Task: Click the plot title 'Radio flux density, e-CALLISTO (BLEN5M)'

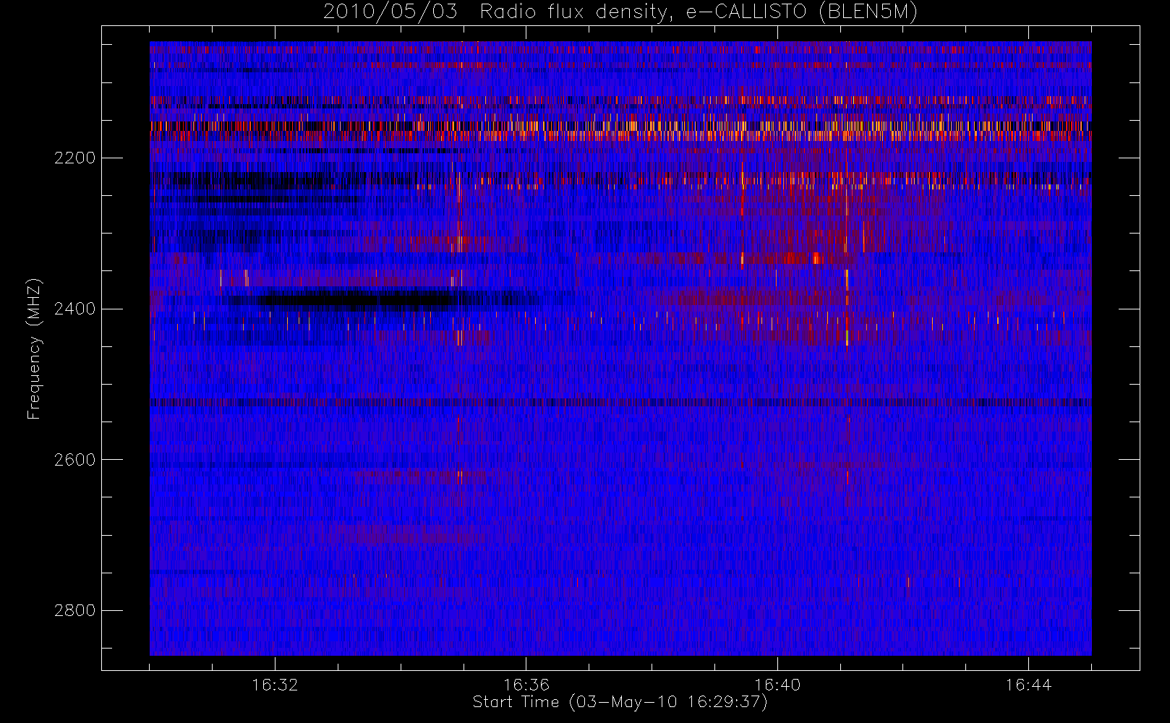Action: [x=699, y=12]
